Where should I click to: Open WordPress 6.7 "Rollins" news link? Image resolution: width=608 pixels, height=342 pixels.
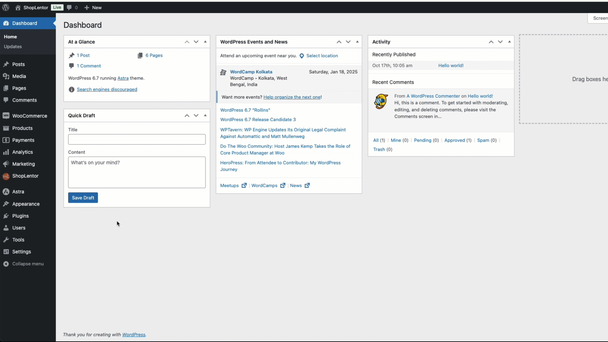[x=245, y=110]
